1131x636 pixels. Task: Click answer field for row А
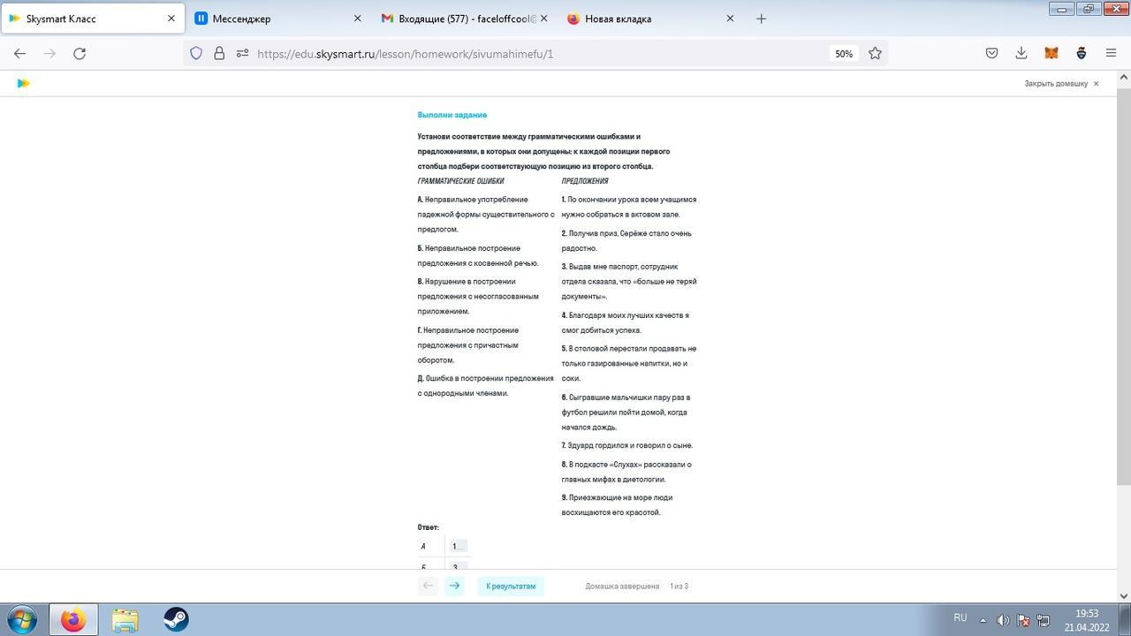pyautogui.click(x=458, y=546)
